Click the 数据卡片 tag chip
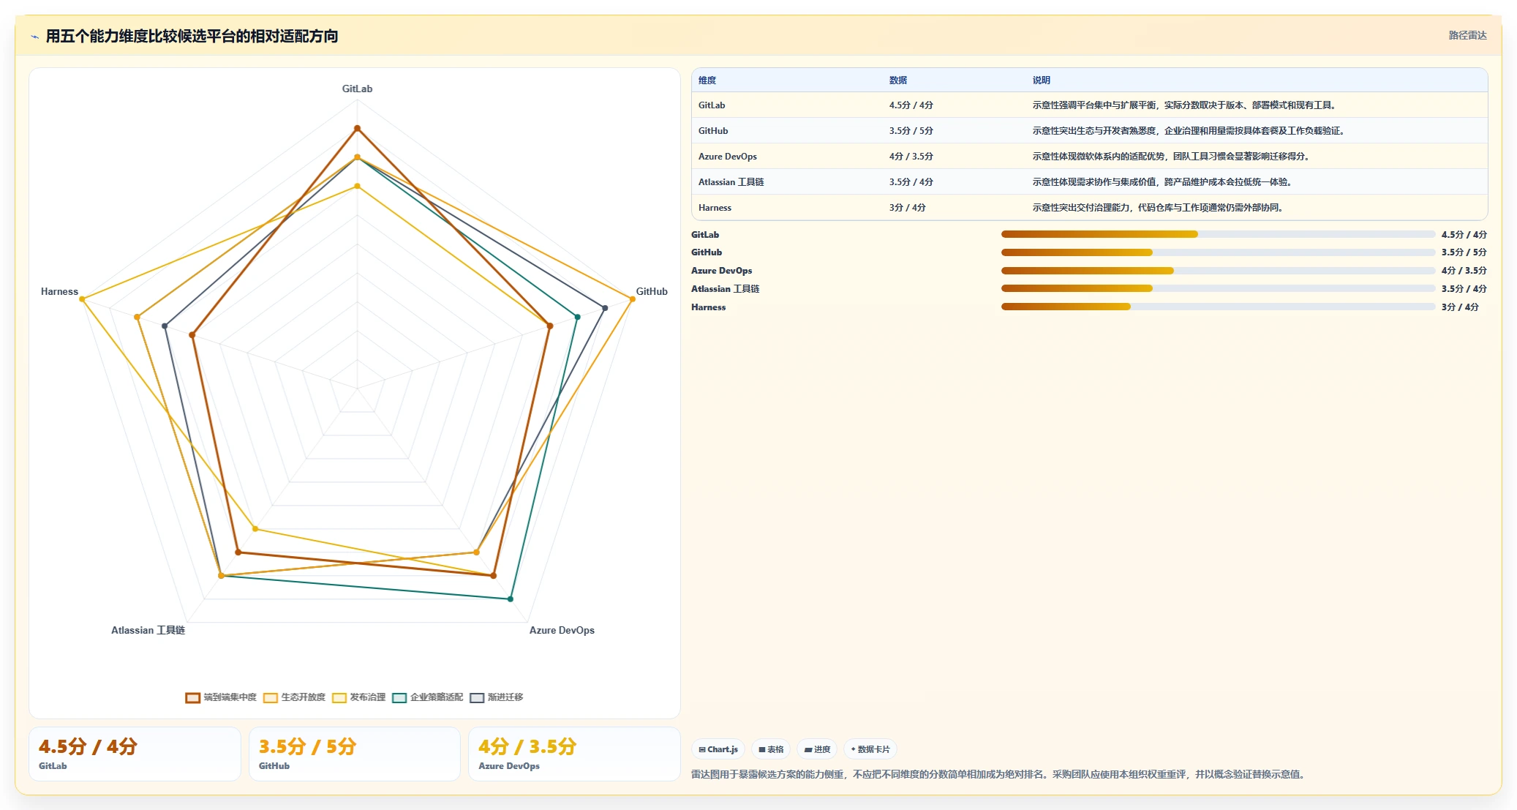Image resolution: width=1517 pixels, height=810 pixels. 870,749
